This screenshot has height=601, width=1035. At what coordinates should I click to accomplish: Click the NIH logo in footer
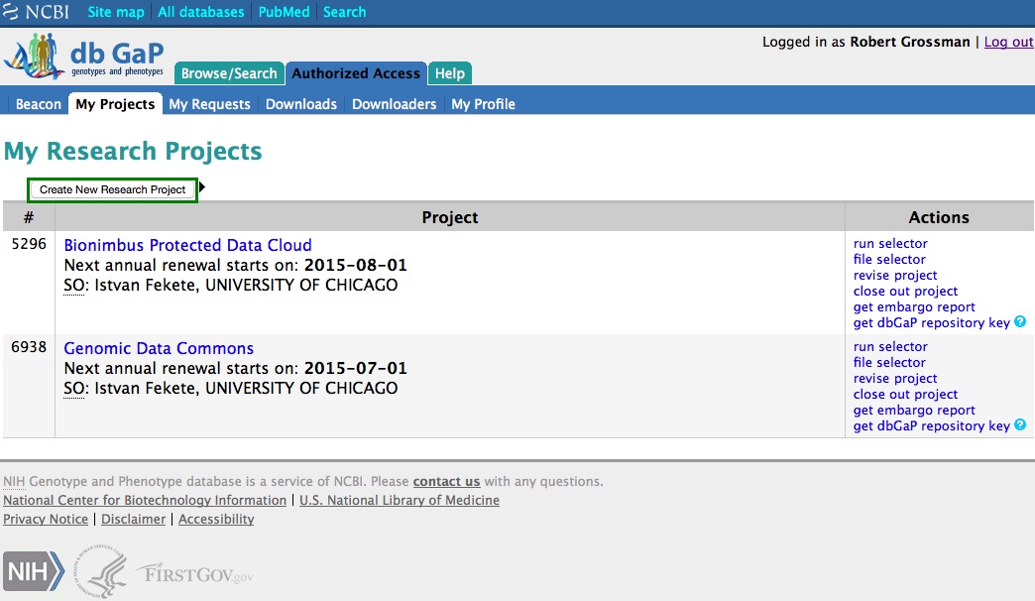[34, 572]
